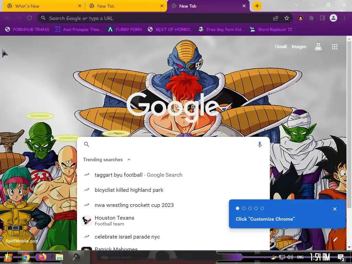Screen dimensions: 352x264
Task: Reload the current page
Action: pyautogui.click(x=30, y=18)
